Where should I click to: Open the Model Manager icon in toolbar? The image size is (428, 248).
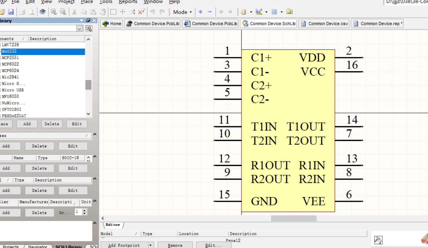pos(289,12)
